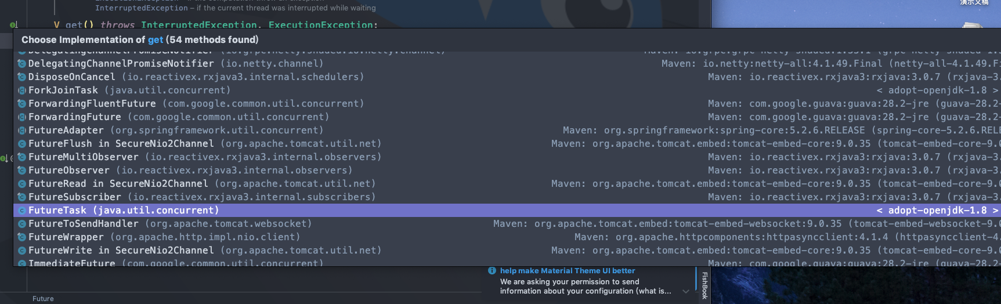Open help make Material Theme UI better notification
Viewport: 1001px width, 304px height.
(568, 271)
